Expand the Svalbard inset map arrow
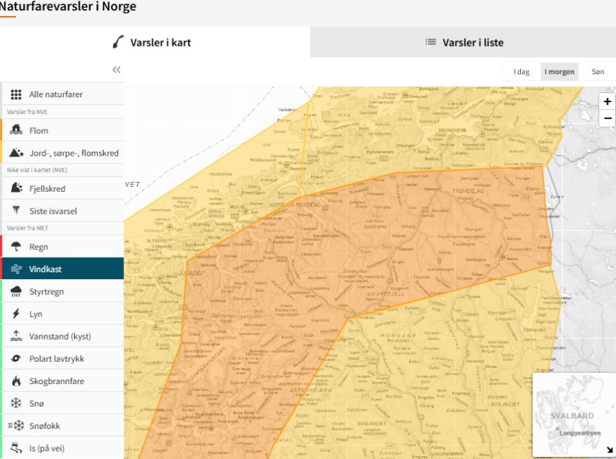616x459 pixels. [609, 450]
